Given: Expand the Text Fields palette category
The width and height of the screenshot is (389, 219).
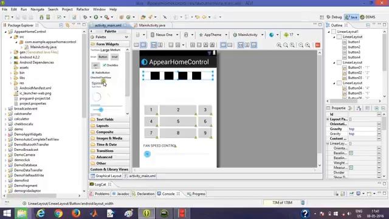Looking at the screenshot, I should tap(109, 119).
